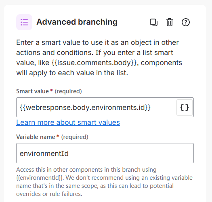Screen dimensions: 212x202
Task: Open help via the question mark icon
Action: pos(185,22)
